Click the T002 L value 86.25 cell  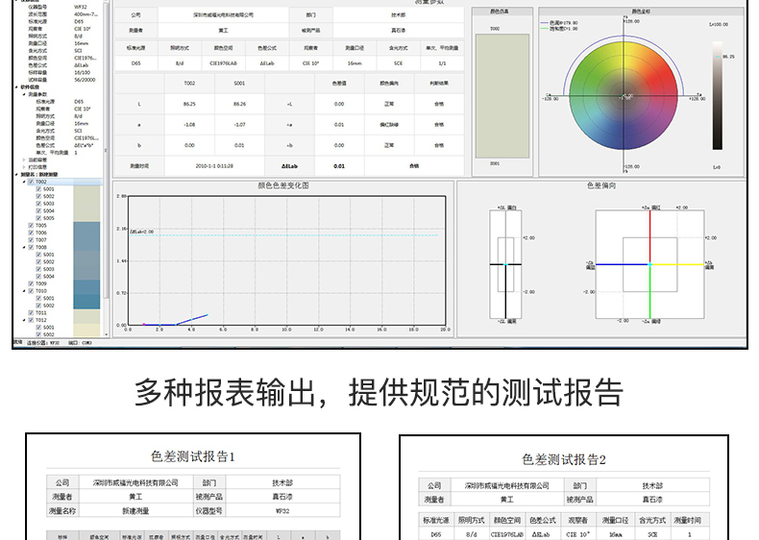pyautogui.click(x=189, y=104)
